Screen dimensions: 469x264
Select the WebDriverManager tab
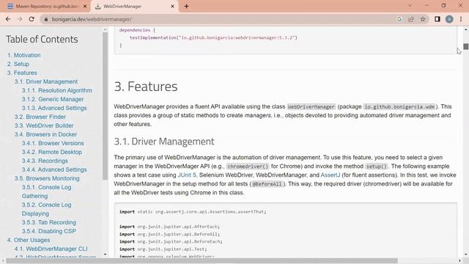[x=135, y=6]
